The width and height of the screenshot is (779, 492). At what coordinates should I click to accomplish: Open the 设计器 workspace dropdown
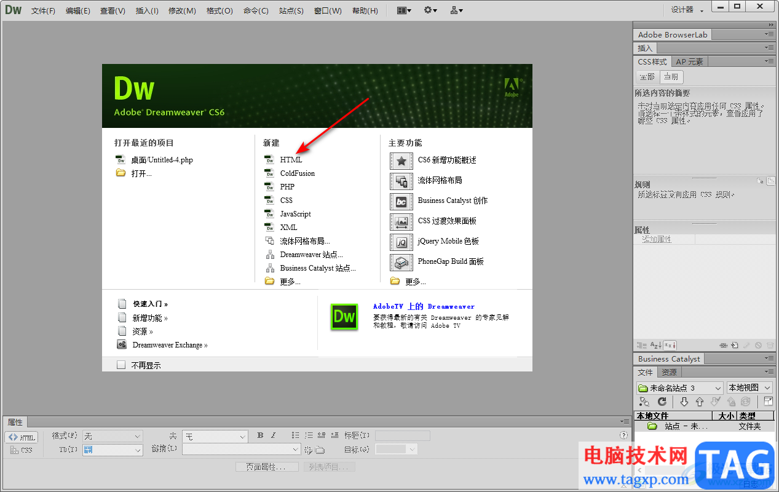point(687,10)
